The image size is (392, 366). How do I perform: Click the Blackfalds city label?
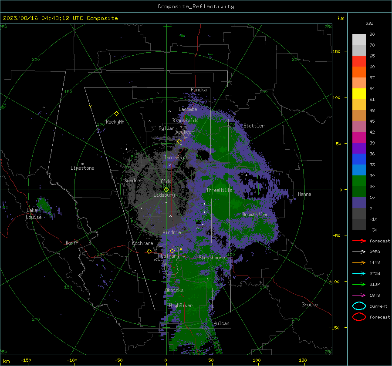(x=185, y=121)
